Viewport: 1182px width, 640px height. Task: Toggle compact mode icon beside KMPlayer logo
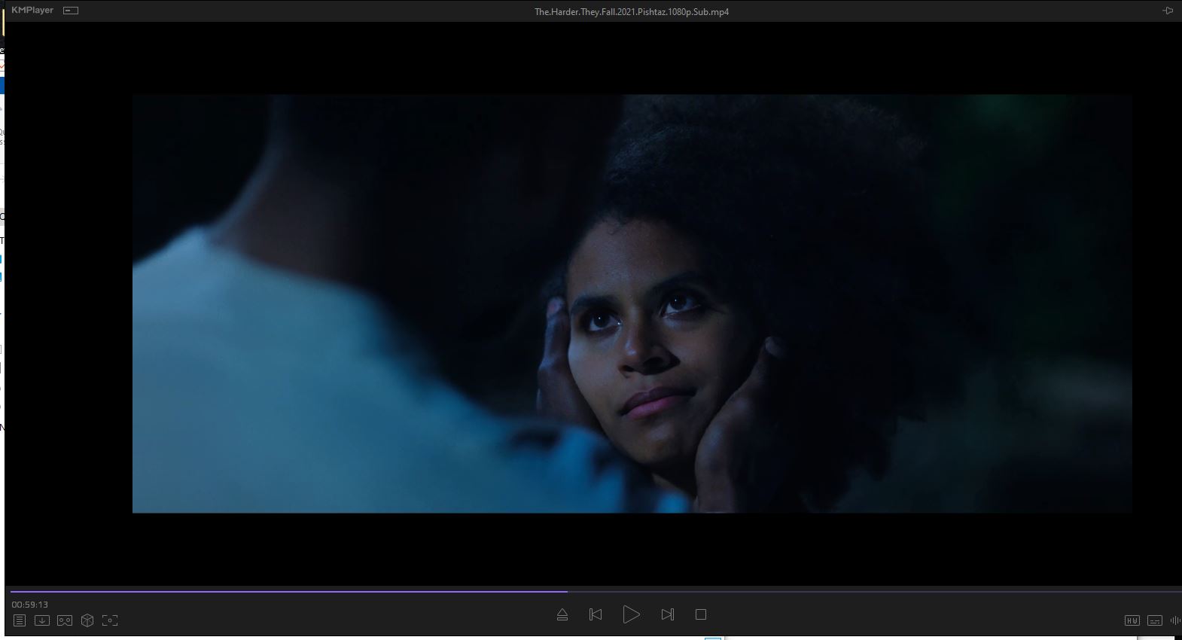pos(71,11)
